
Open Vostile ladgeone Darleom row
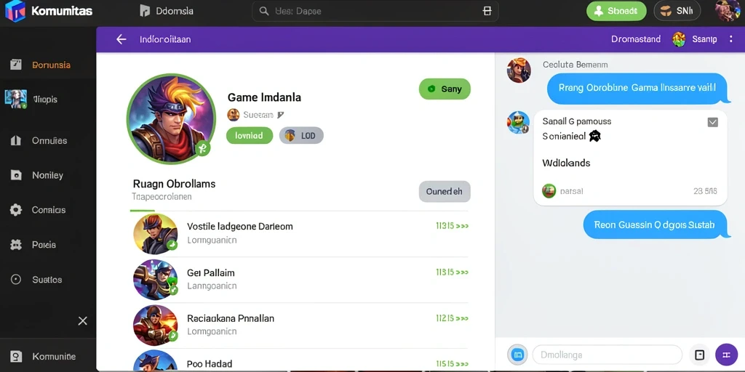coord(299,233)
